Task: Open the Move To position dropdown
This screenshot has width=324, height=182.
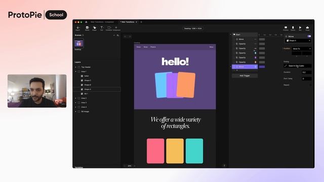Action: pos(302,49)
